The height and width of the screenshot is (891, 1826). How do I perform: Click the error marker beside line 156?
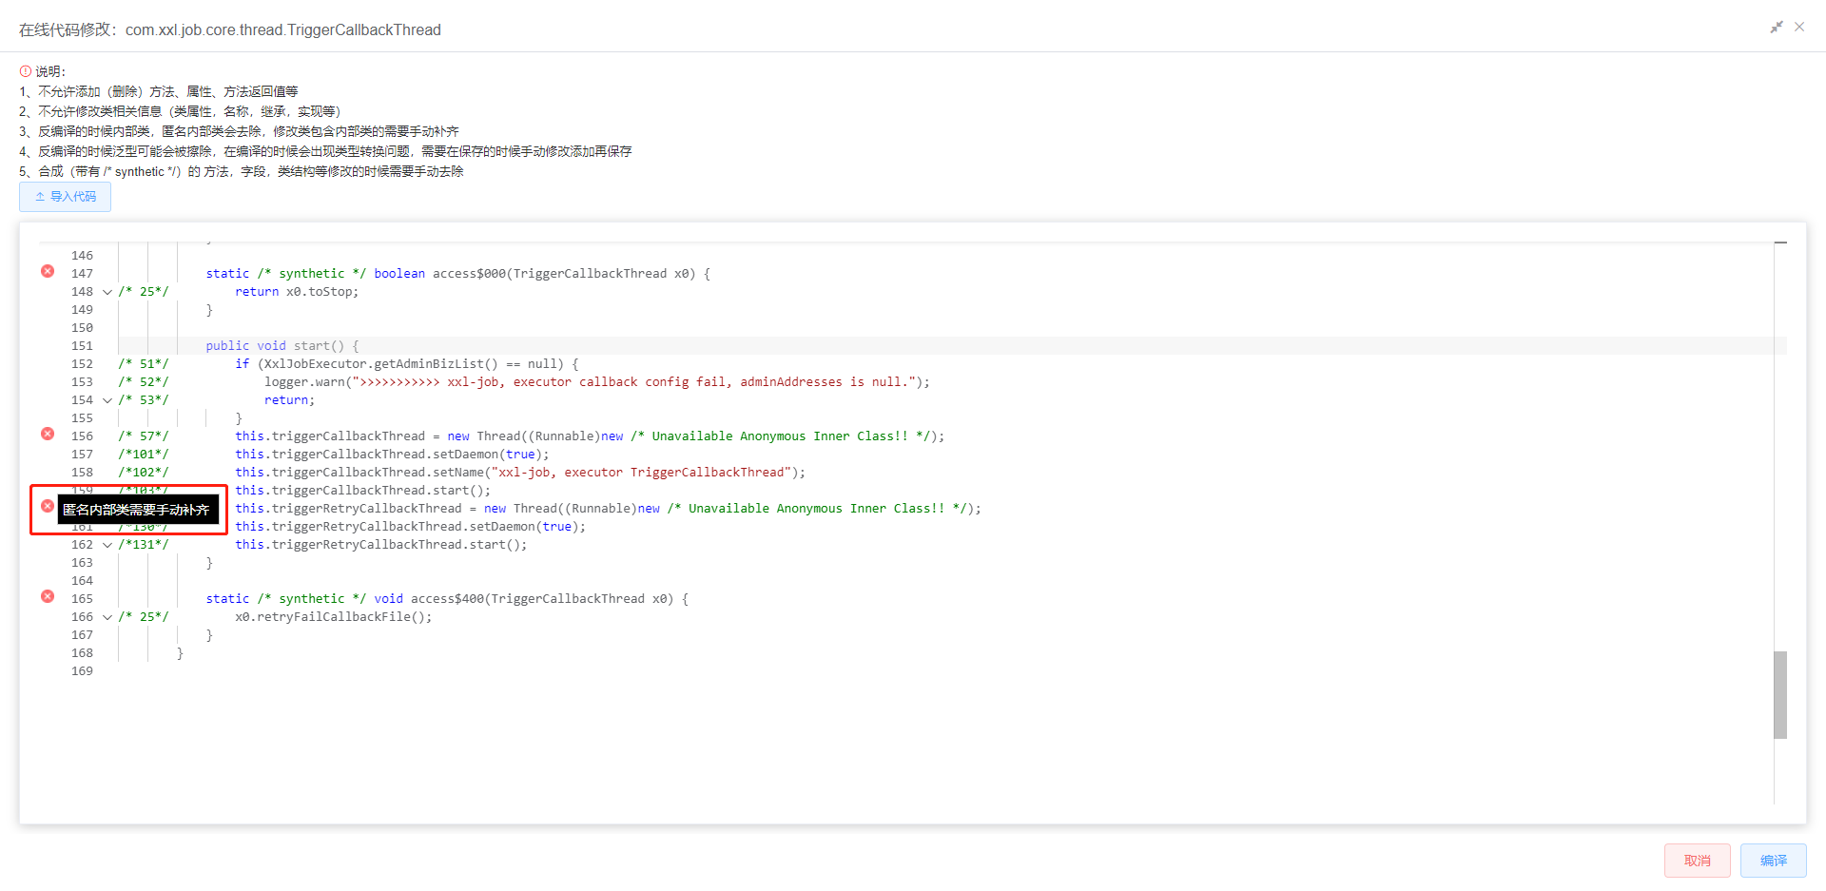tap(48, 434)
